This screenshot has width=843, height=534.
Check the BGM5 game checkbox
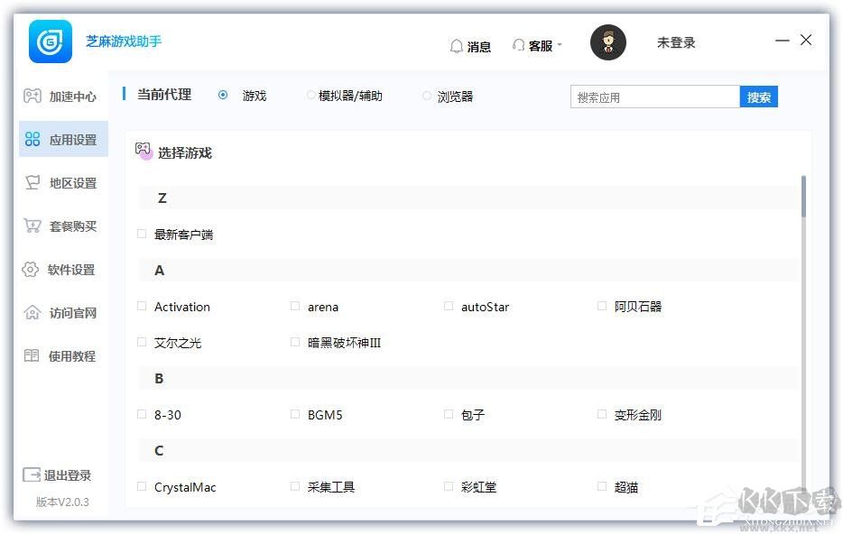click(x=294, y=415)
